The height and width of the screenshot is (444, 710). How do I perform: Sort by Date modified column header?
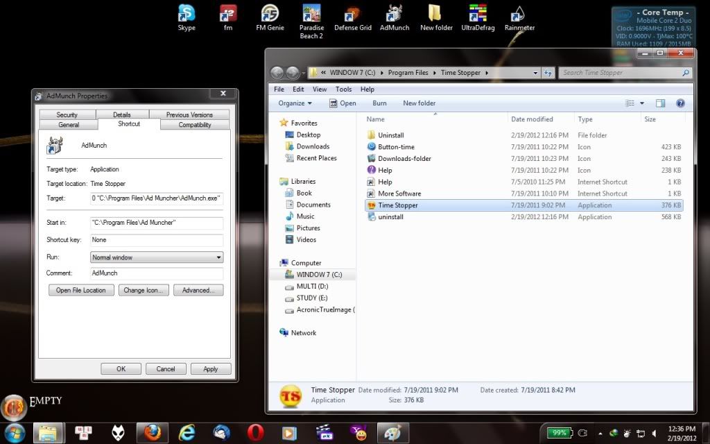click(540, 119)
